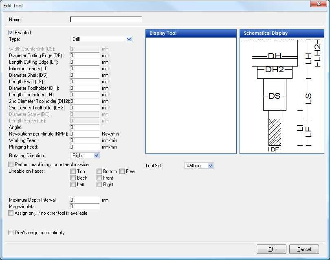Image resolution: width=330 pixels, height=260 pixels.
Task: Click the OK button
Action: click(x=271, y=249)
